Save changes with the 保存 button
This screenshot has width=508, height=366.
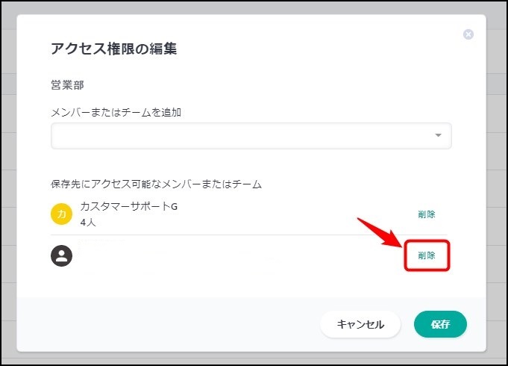click(440, 324)
